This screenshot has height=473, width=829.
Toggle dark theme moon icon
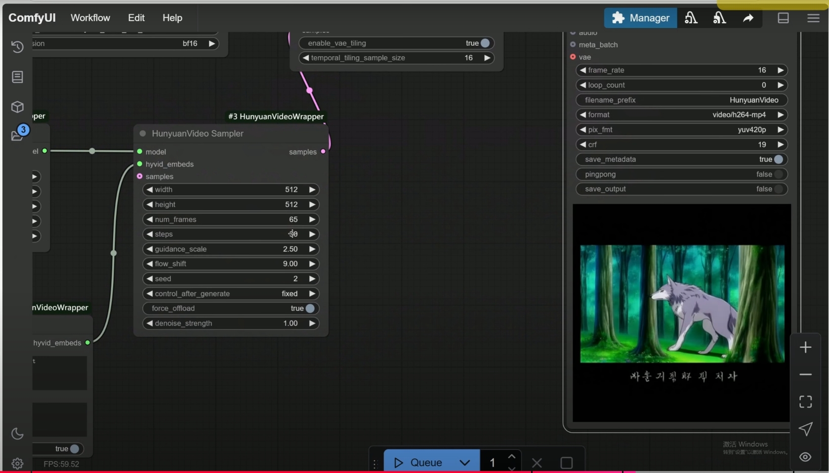[17, 434]
